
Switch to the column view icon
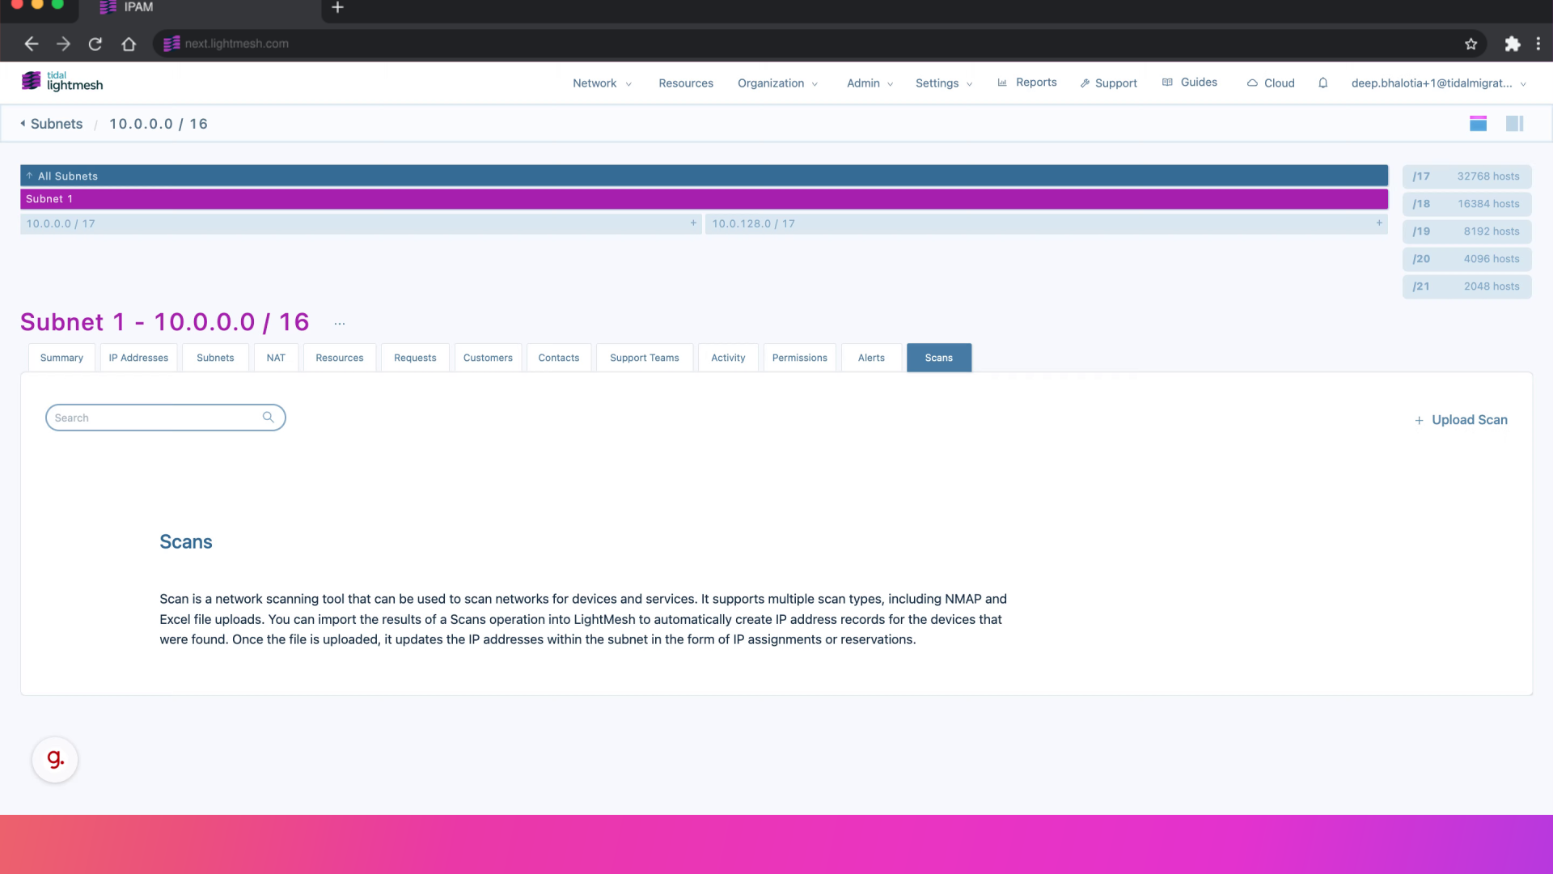click(x=1515, y=123)
